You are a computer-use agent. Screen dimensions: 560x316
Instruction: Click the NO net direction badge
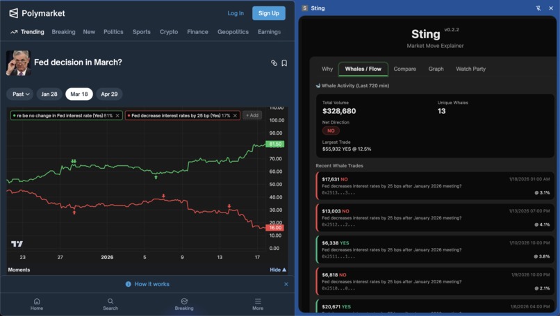pyautogui.click(x=331, y=131)
